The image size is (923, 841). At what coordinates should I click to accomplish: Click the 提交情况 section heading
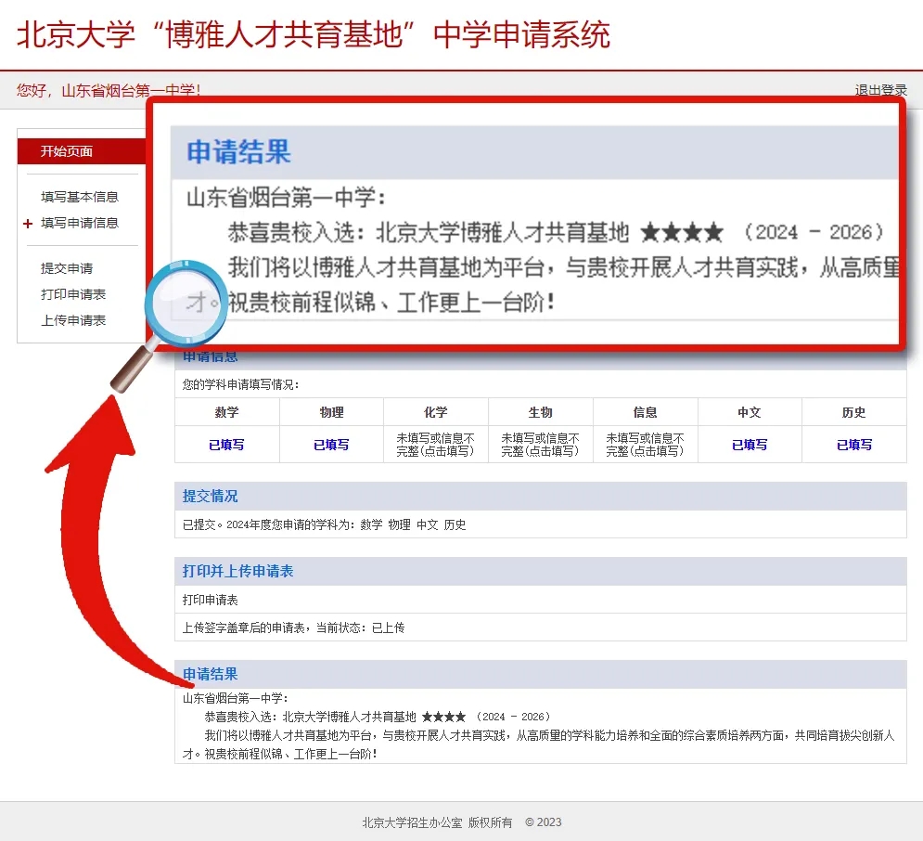pos(211,496)
